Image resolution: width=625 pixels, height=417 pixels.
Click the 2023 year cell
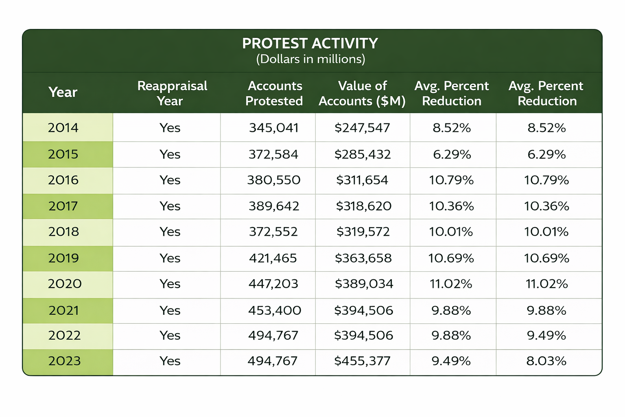pos(64,361)
